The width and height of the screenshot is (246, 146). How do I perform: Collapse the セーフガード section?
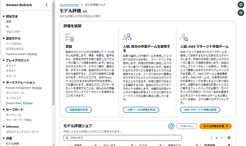pos(4,109)
